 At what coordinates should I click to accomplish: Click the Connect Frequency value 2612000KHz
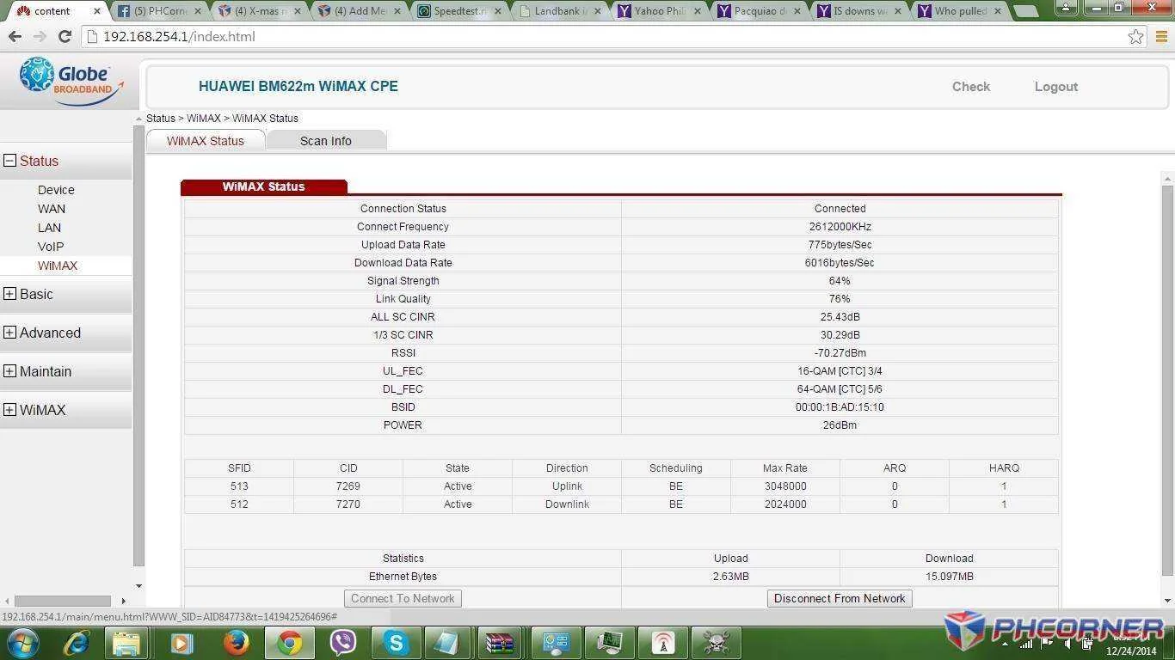click(x=840, y=227)
